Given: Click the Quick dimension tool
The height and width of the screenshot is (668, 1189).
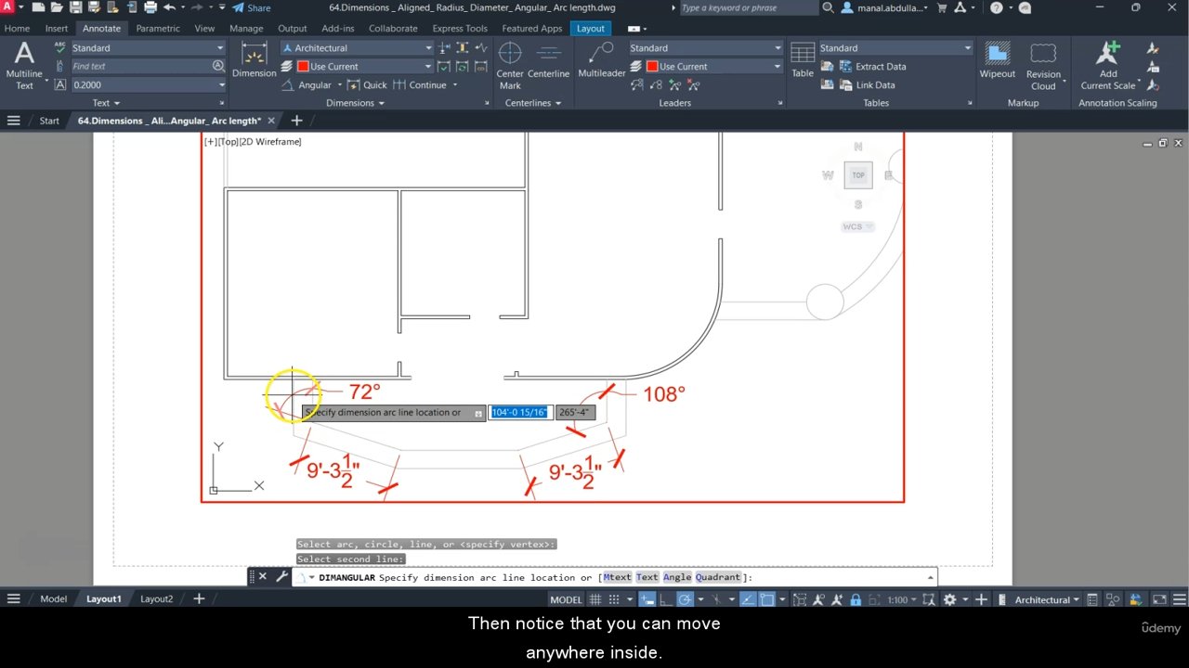Looking at the screenshot, I should [367, 84].
